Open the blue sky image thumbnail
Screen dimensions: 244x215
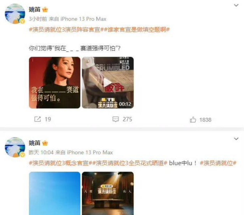[54, 193]
